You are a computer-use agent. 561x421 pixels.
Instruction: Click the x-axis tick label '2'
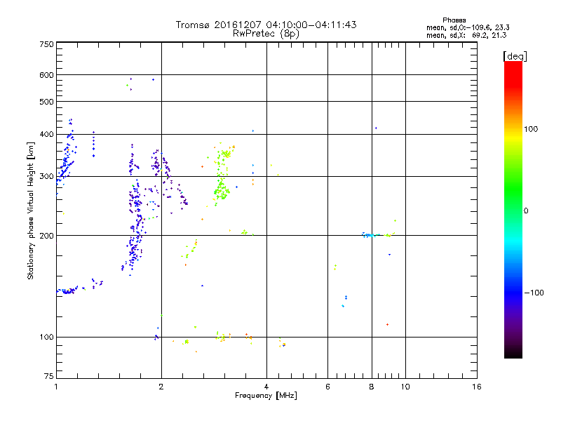coord(161,387)
